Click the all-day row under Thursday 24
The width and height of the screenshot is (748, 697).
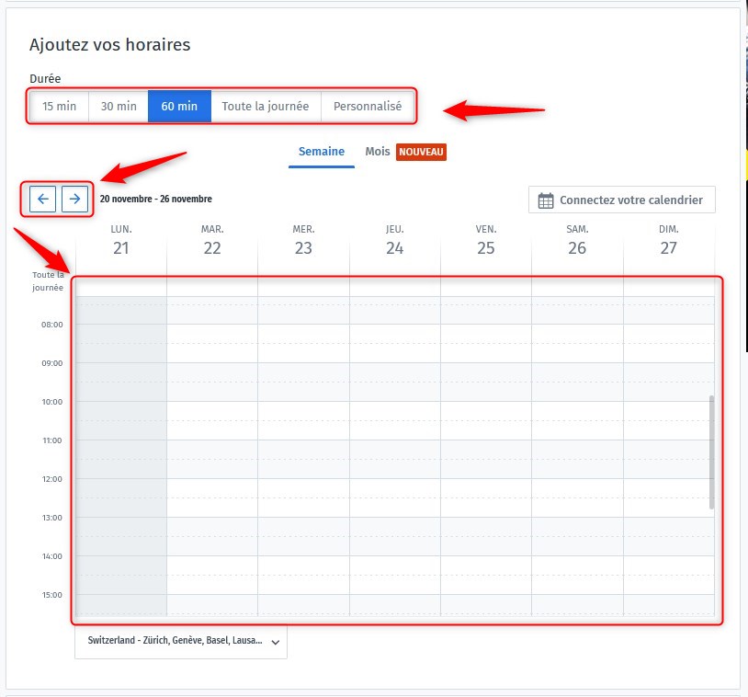pyautogui.click(x=394, y=286)
